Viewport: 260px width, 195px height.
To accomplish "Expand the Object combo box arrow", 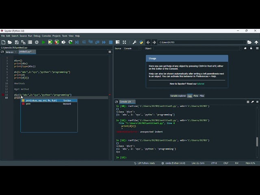I will click(240, 48).
